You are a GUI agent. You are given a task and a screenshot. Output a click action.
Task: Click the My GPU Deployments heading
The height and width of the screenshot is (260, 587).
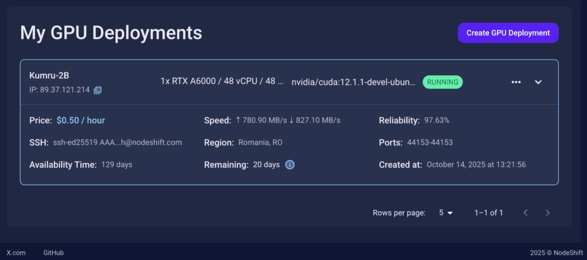point(111,33)
